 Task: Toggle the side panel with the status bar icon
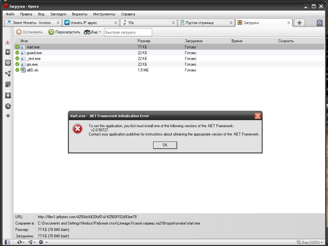tap(7, 242)
